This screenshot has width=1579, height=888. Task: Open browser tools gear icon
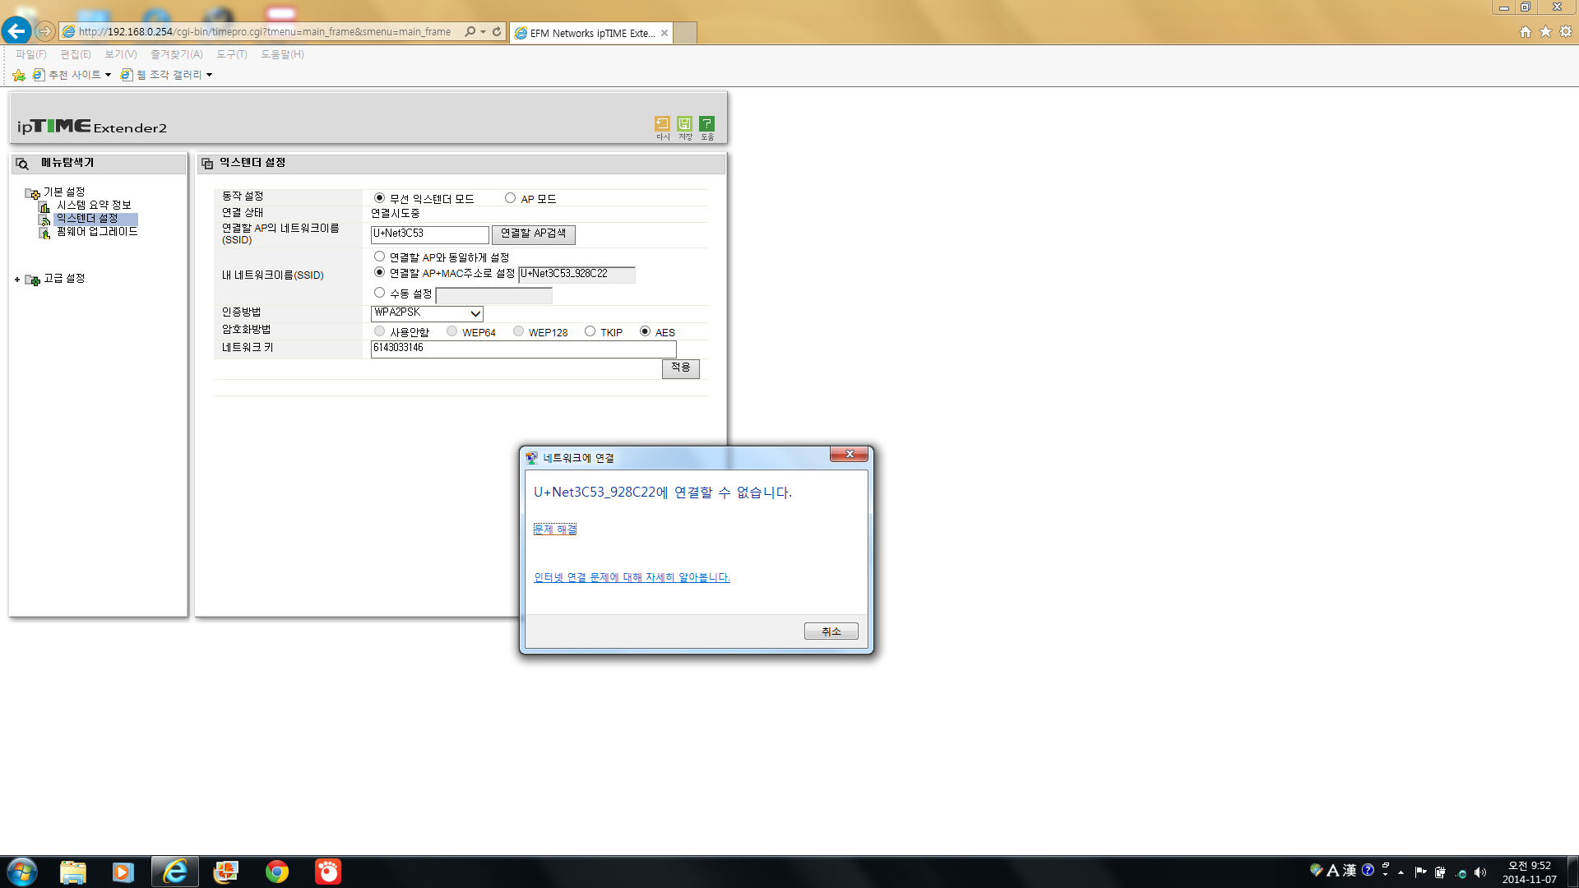coord(1566,31)
